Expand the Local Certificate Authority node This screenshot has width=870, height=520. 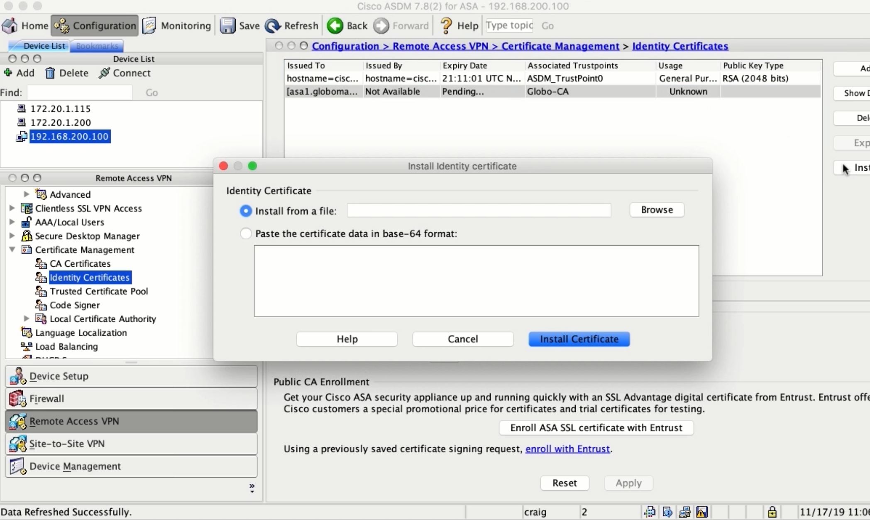tap(27, 319)
